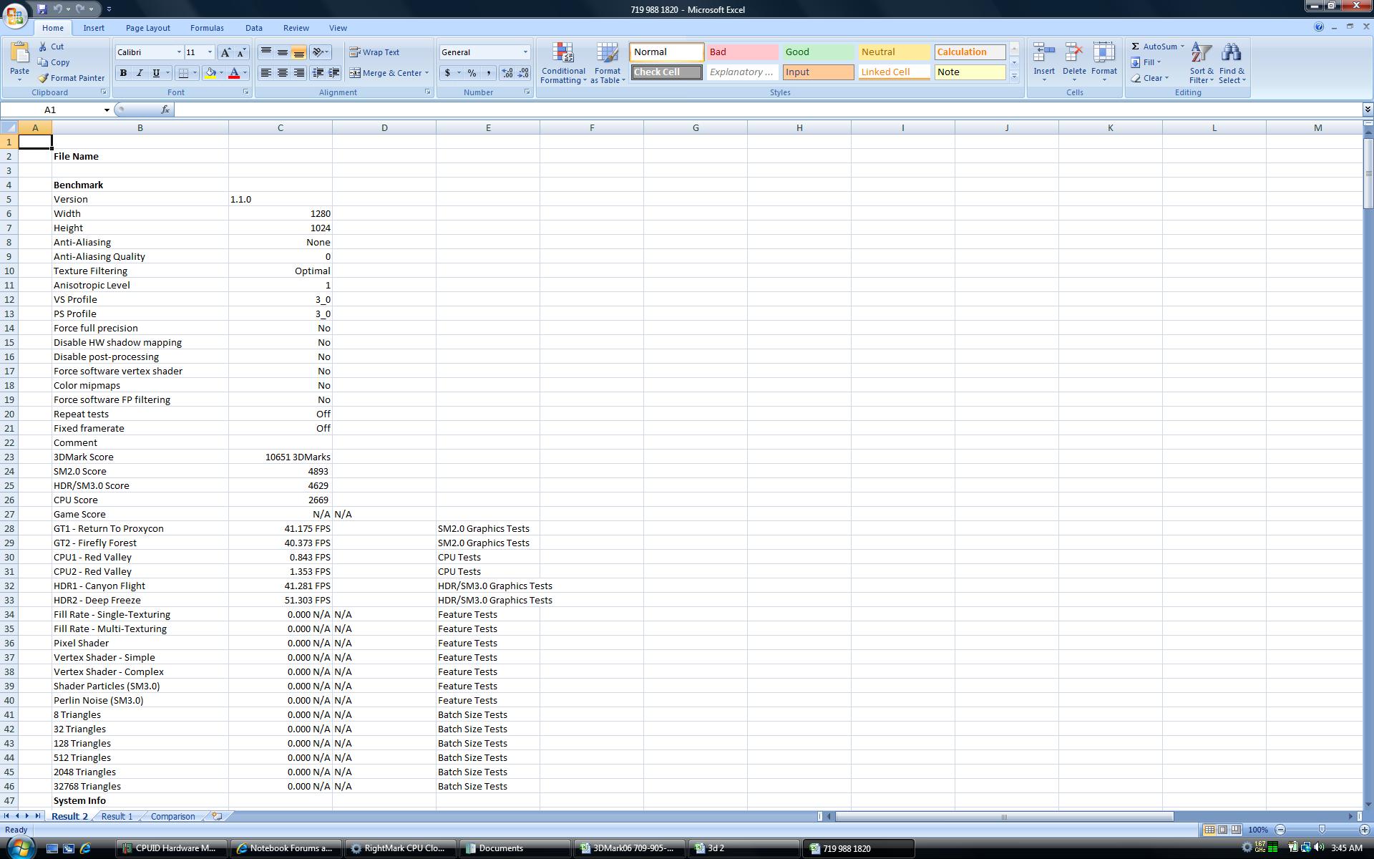This screenshot has width=1374, height=859.
Task: Click the Office button
Action: click(15, 14)
